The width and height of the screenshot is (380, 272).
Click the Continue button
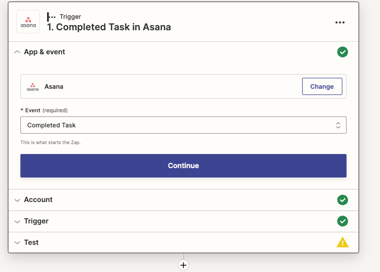(x=183, y=166)
